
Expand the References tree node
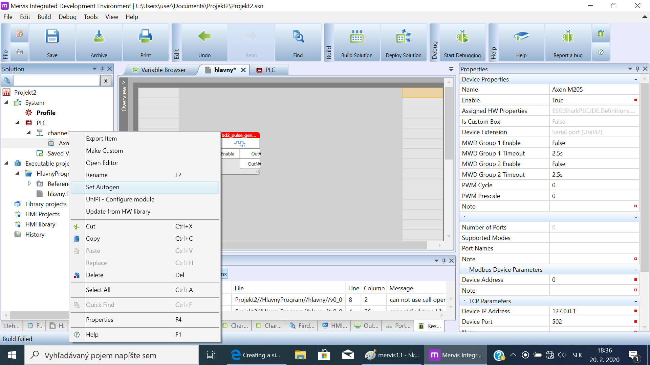29,184
